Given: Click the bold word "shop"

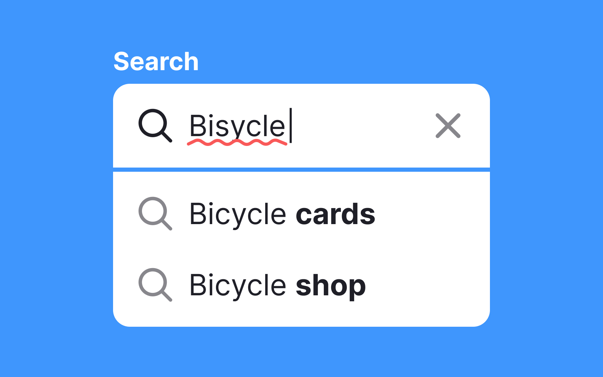Looking at the screenshot, I should click(330, 286).
